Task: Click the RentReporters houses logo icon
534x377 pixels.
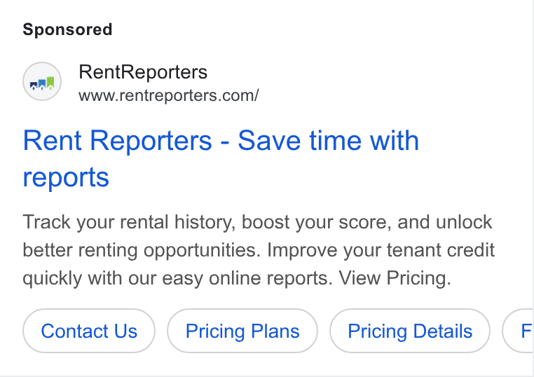Action: [42, 81]
